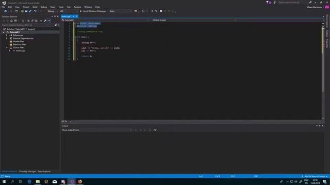Viewport: 330px width, 185px height.
Task: Switch to the Property Manager tab
Action: 27,172
